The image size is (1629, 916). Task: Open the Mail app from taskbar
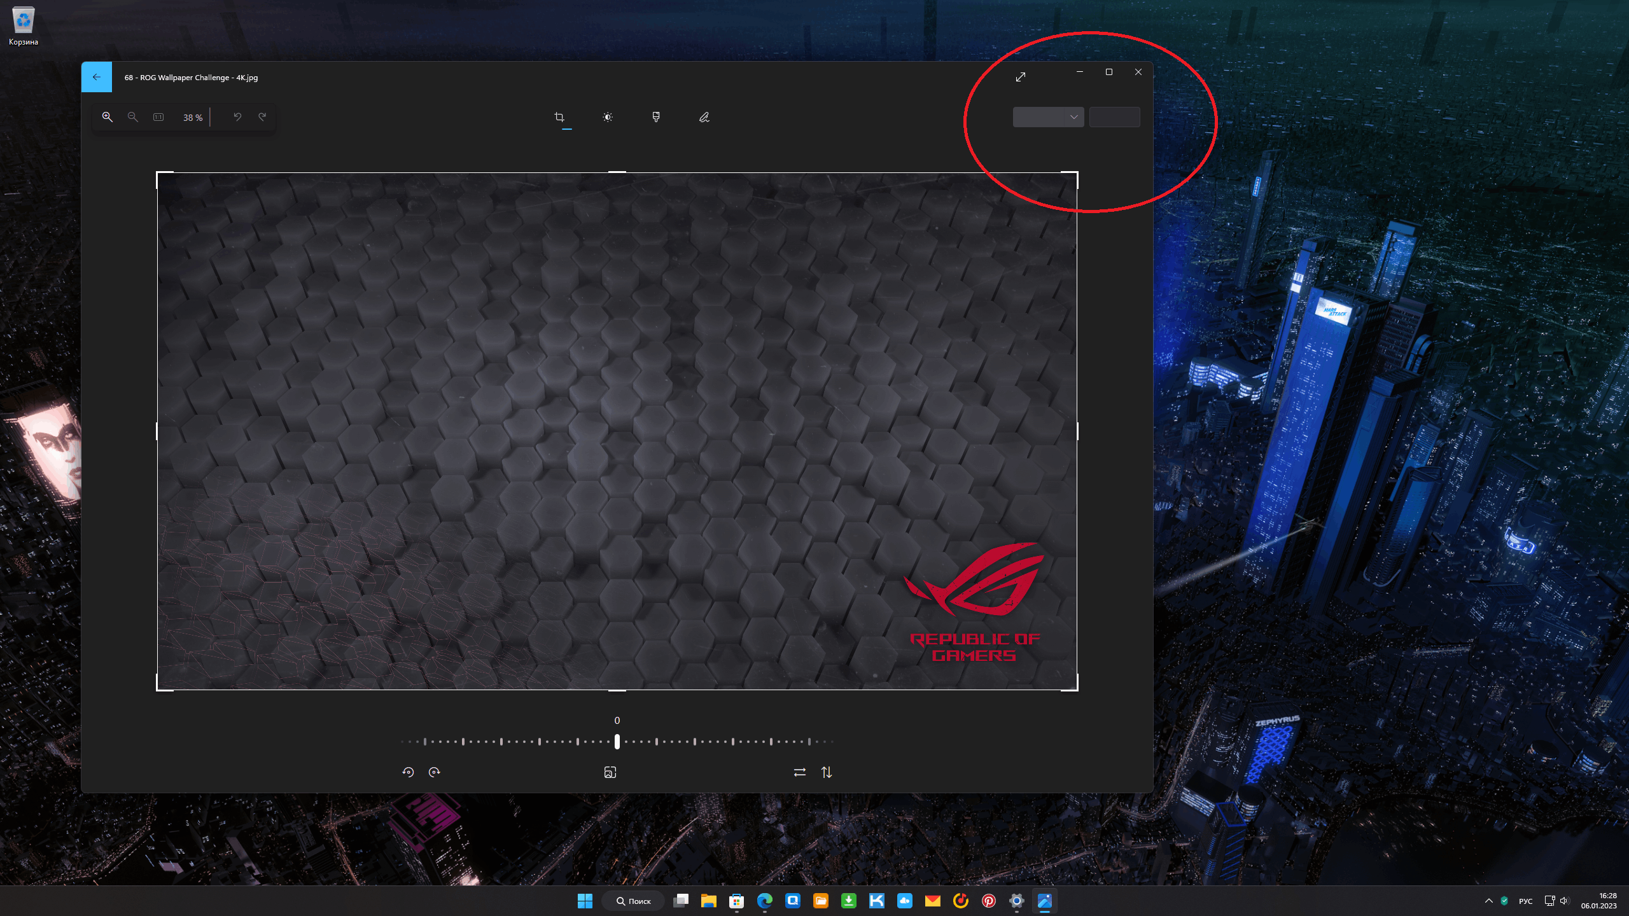click(933, 901)
